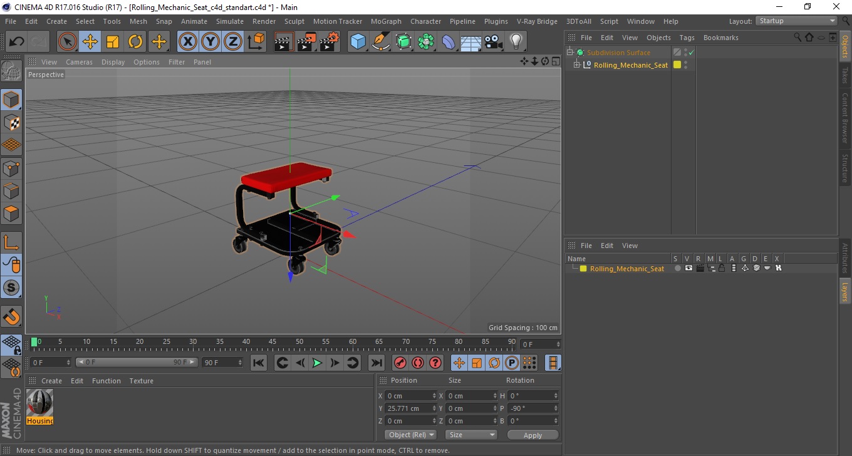
Task: Record active objects keyframe
Action: pos(400,363)
